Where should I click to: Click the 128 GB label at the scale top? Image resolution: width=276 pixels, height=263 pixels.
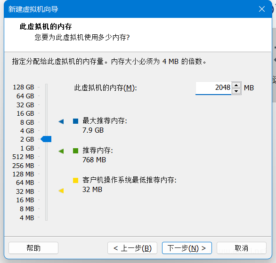click(24, 87)
